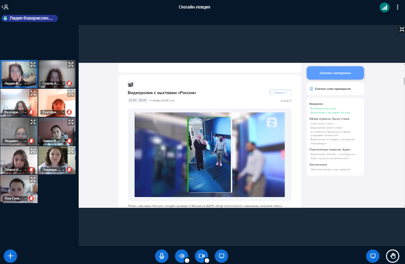Click the Скачать материалы button
The image size is (405, 264).
click(x=335, y=73)
